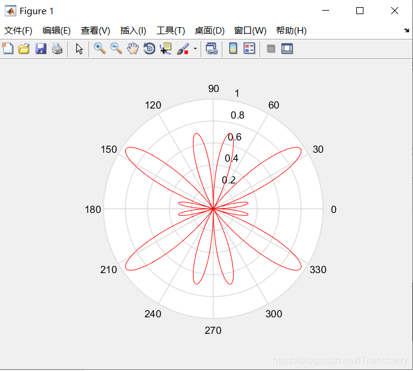Insert Legend using toolbar icon
Viewport: 413px width, 371px height.
249,48
